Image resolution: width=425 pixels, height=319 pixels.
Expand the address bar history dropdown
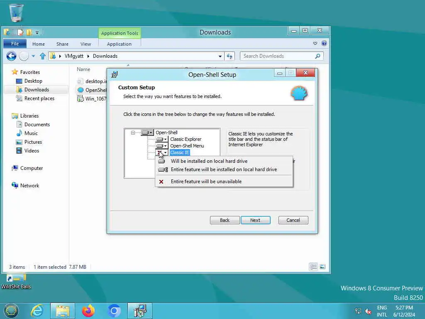point(220,56)
